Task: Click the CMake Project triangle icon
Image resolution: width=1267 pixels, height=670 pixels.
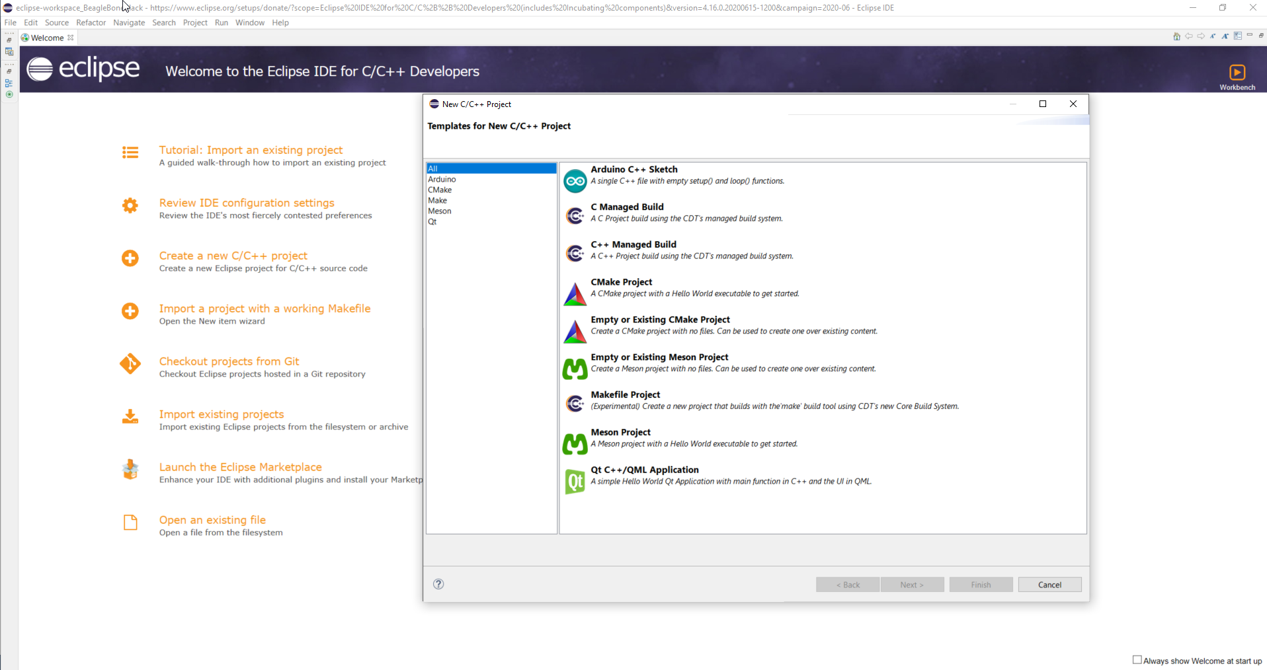Action: [575, 294]
